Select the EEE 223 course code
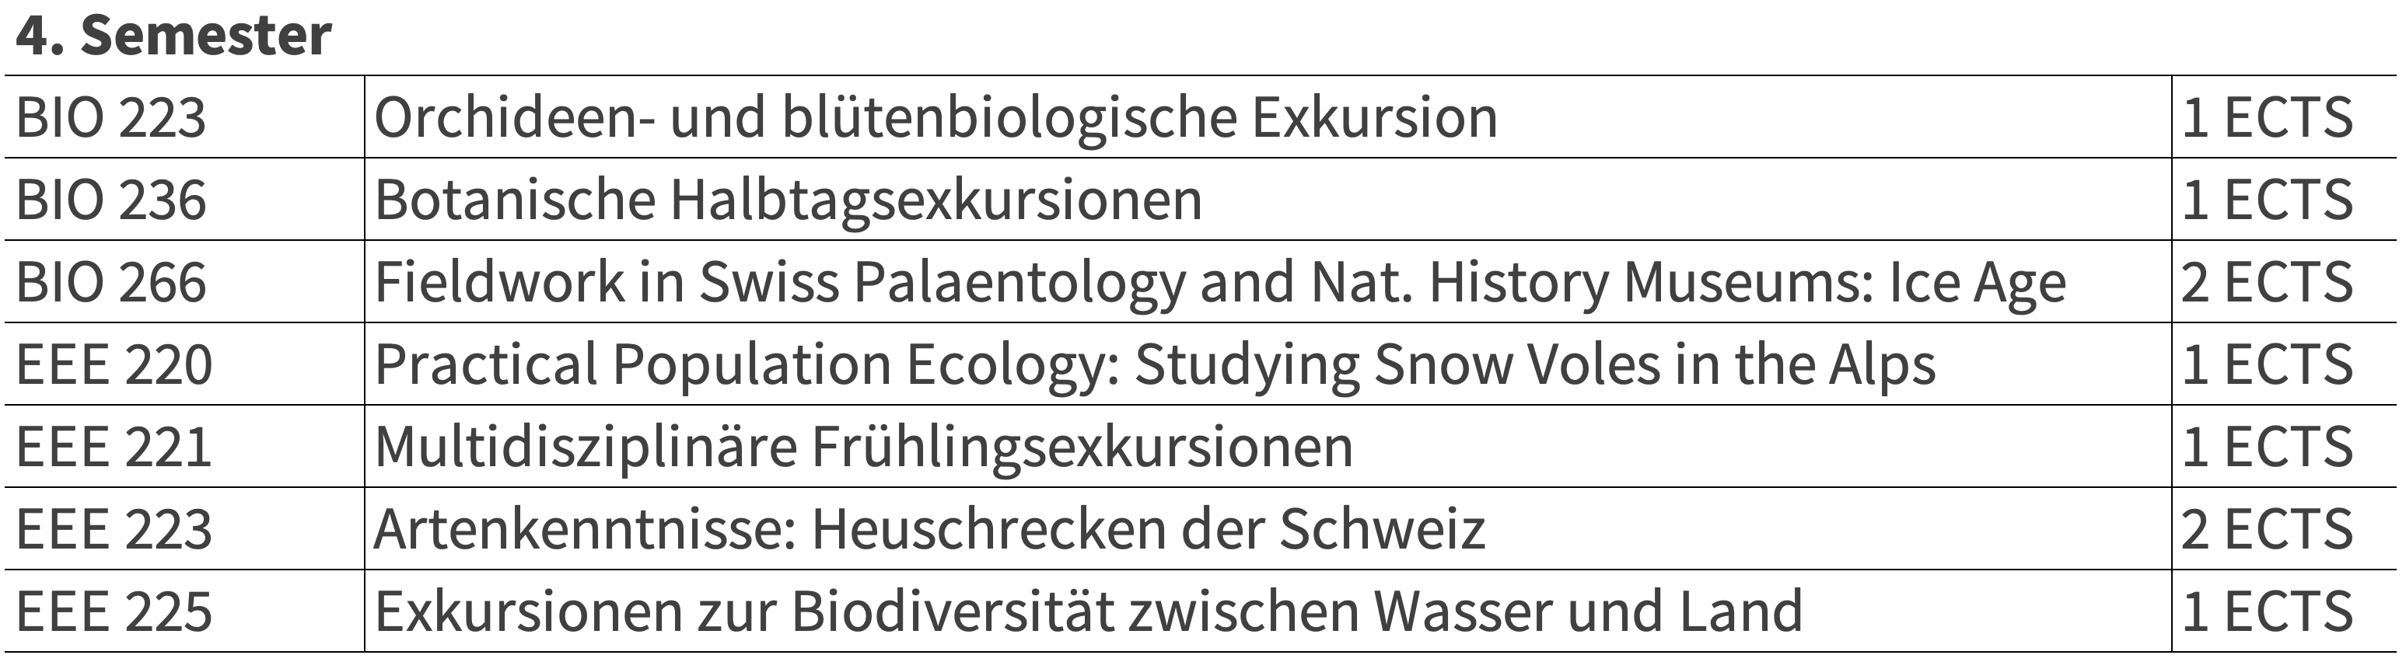This screenshot has width=2406, height=662. pyautogui.click(x=114, y=529)
